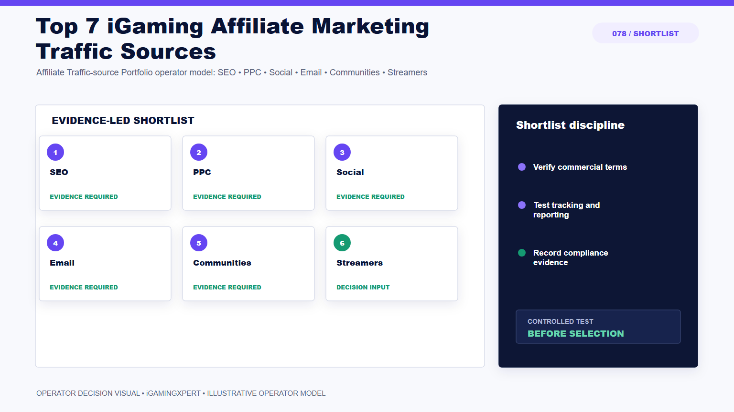Click the BEFORE SELECTION text
734x412 pixels.
pos(576,334)
